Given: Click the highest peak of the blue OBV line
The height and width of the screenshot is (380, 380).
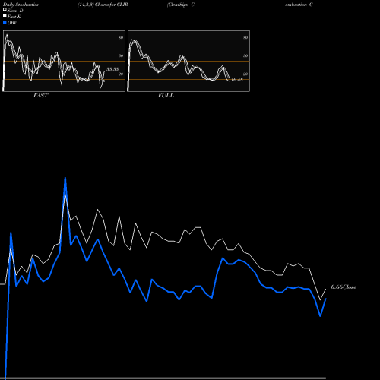Looking at the screenshot, I should point(65,178).
